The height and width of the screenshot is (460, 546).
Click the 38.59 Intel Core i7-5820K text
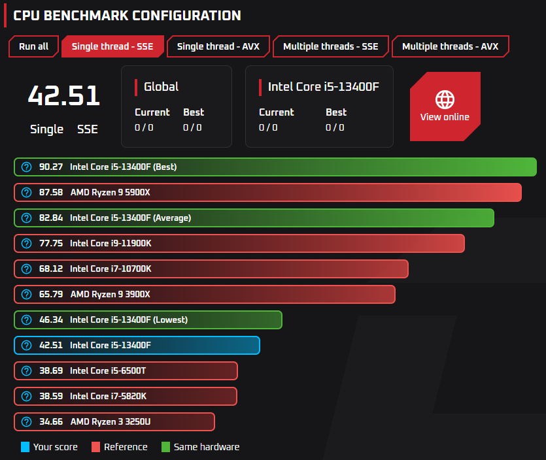point(93,397)
